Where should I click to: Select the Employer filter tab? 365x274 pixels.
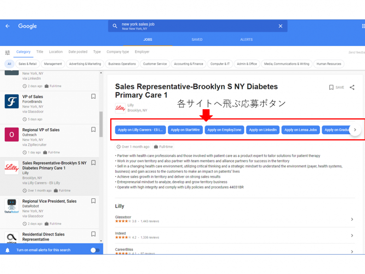pyautogui.click(x=142, y=52)
